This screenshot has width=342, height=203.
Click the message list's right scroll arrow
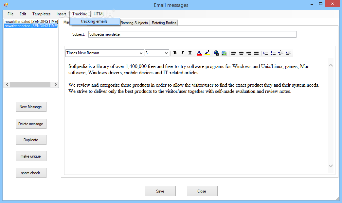55,85
